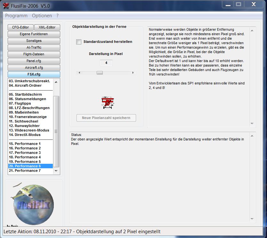Select Sonstiges section

[34, 41]
